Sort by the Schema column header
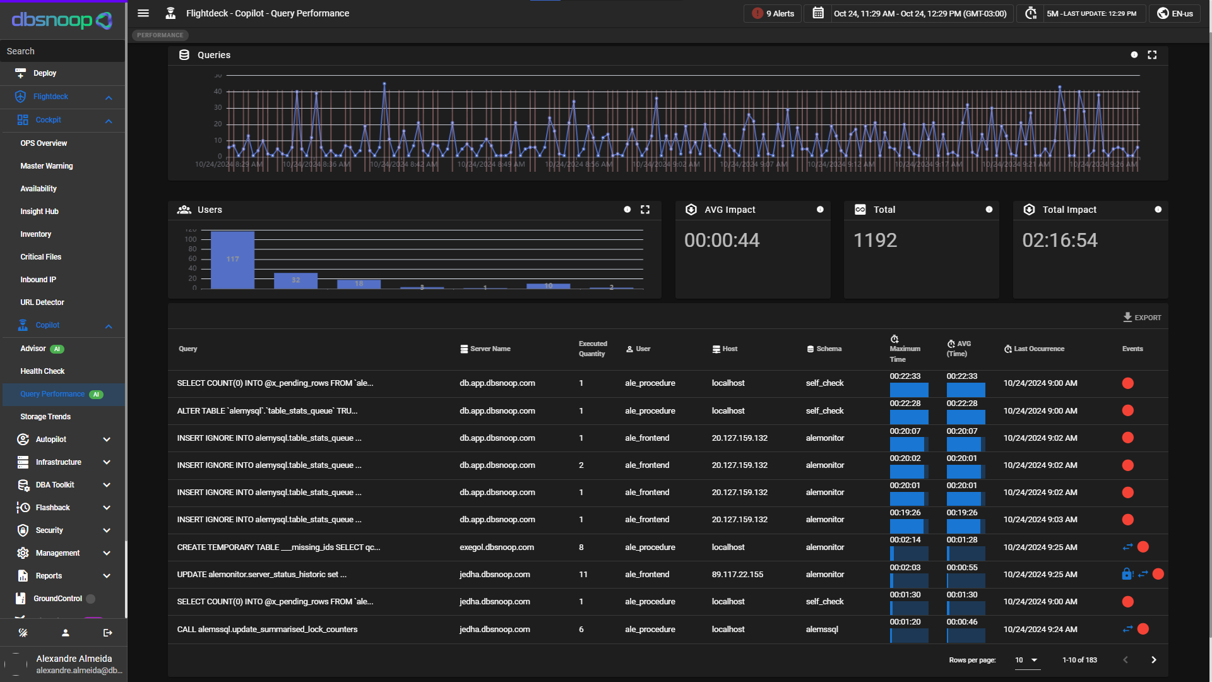The image size is (1212, 682). click(x=824, y=349)
